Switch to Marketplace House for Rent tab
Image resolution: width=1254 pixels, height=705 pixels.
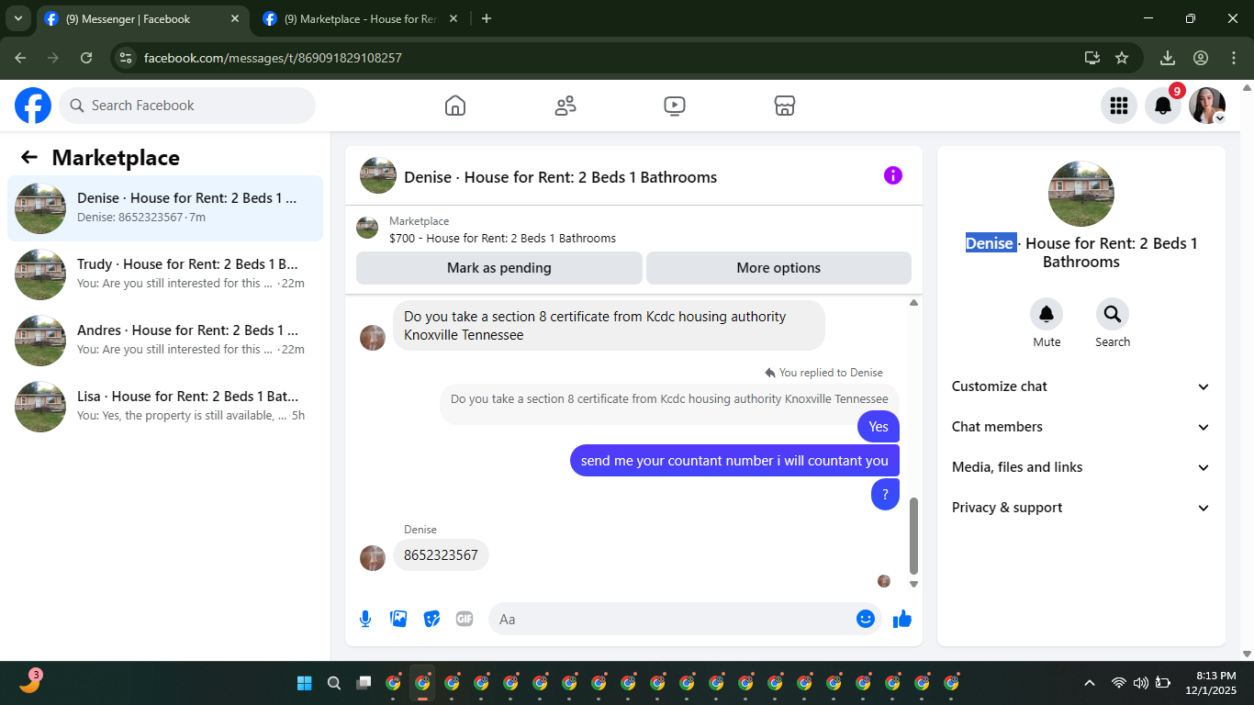click(360, 18)
